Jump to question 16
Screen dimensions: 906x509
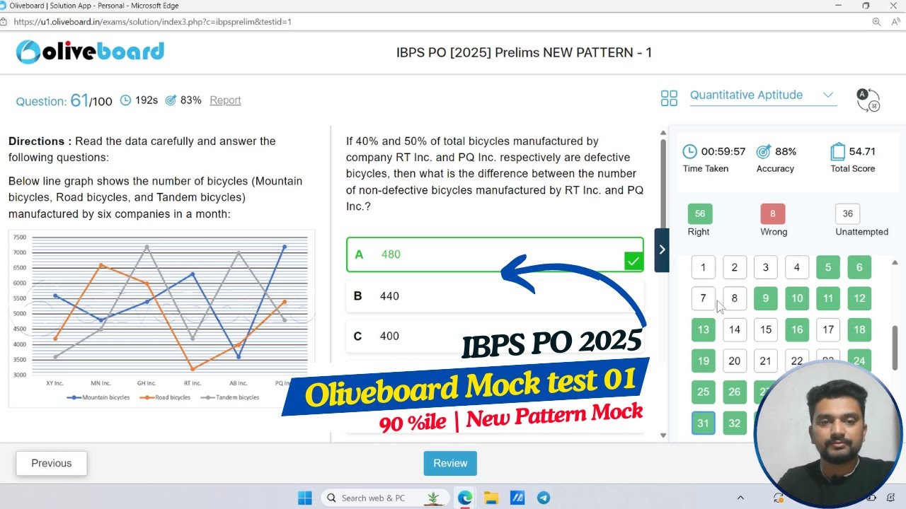(797, 329)
